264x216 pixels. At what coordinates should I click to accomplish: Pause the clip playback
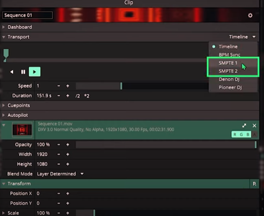23,72
